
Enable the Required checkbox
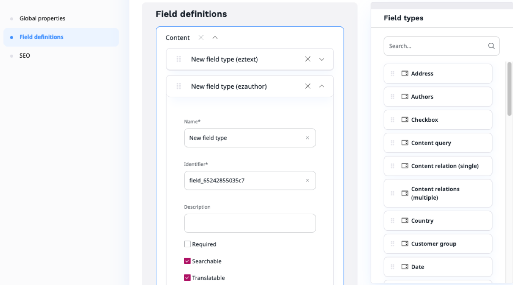tap(187, 244)
